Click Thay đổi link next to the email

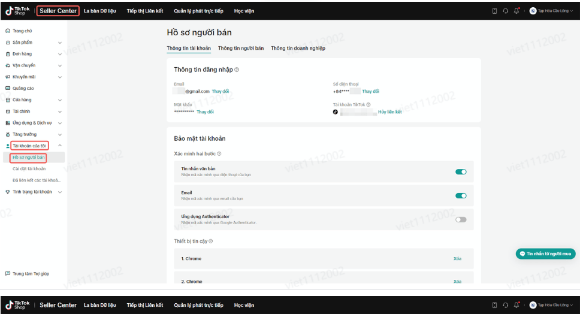tap(220, 91)
